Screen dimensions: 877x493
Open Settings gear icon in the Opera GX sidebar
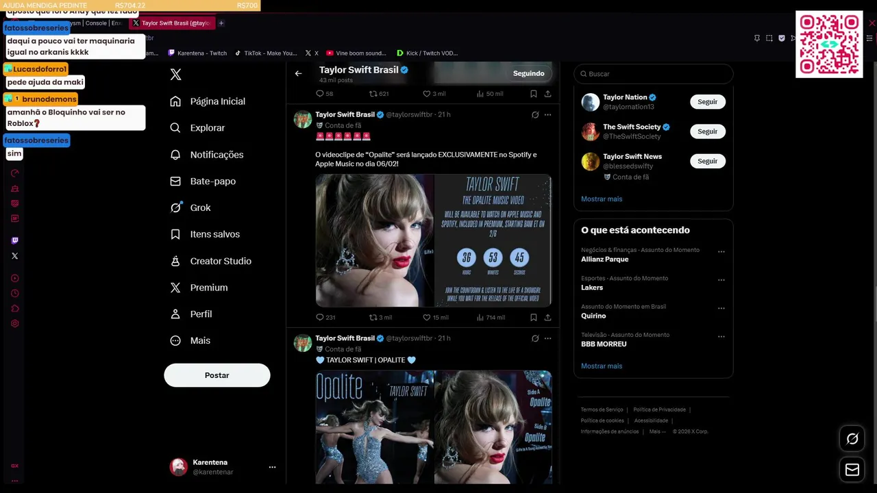click(x=14, y=323)
